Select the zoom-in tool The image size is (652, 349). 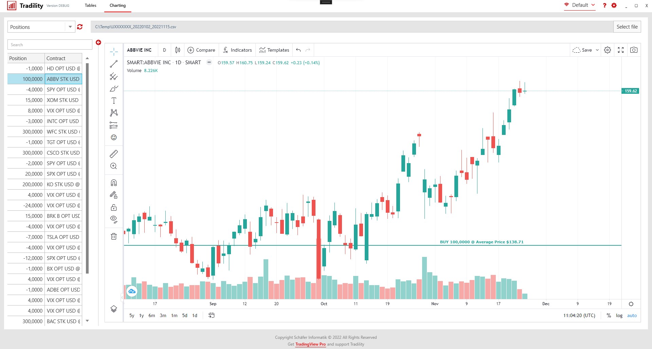click(114, 166)
